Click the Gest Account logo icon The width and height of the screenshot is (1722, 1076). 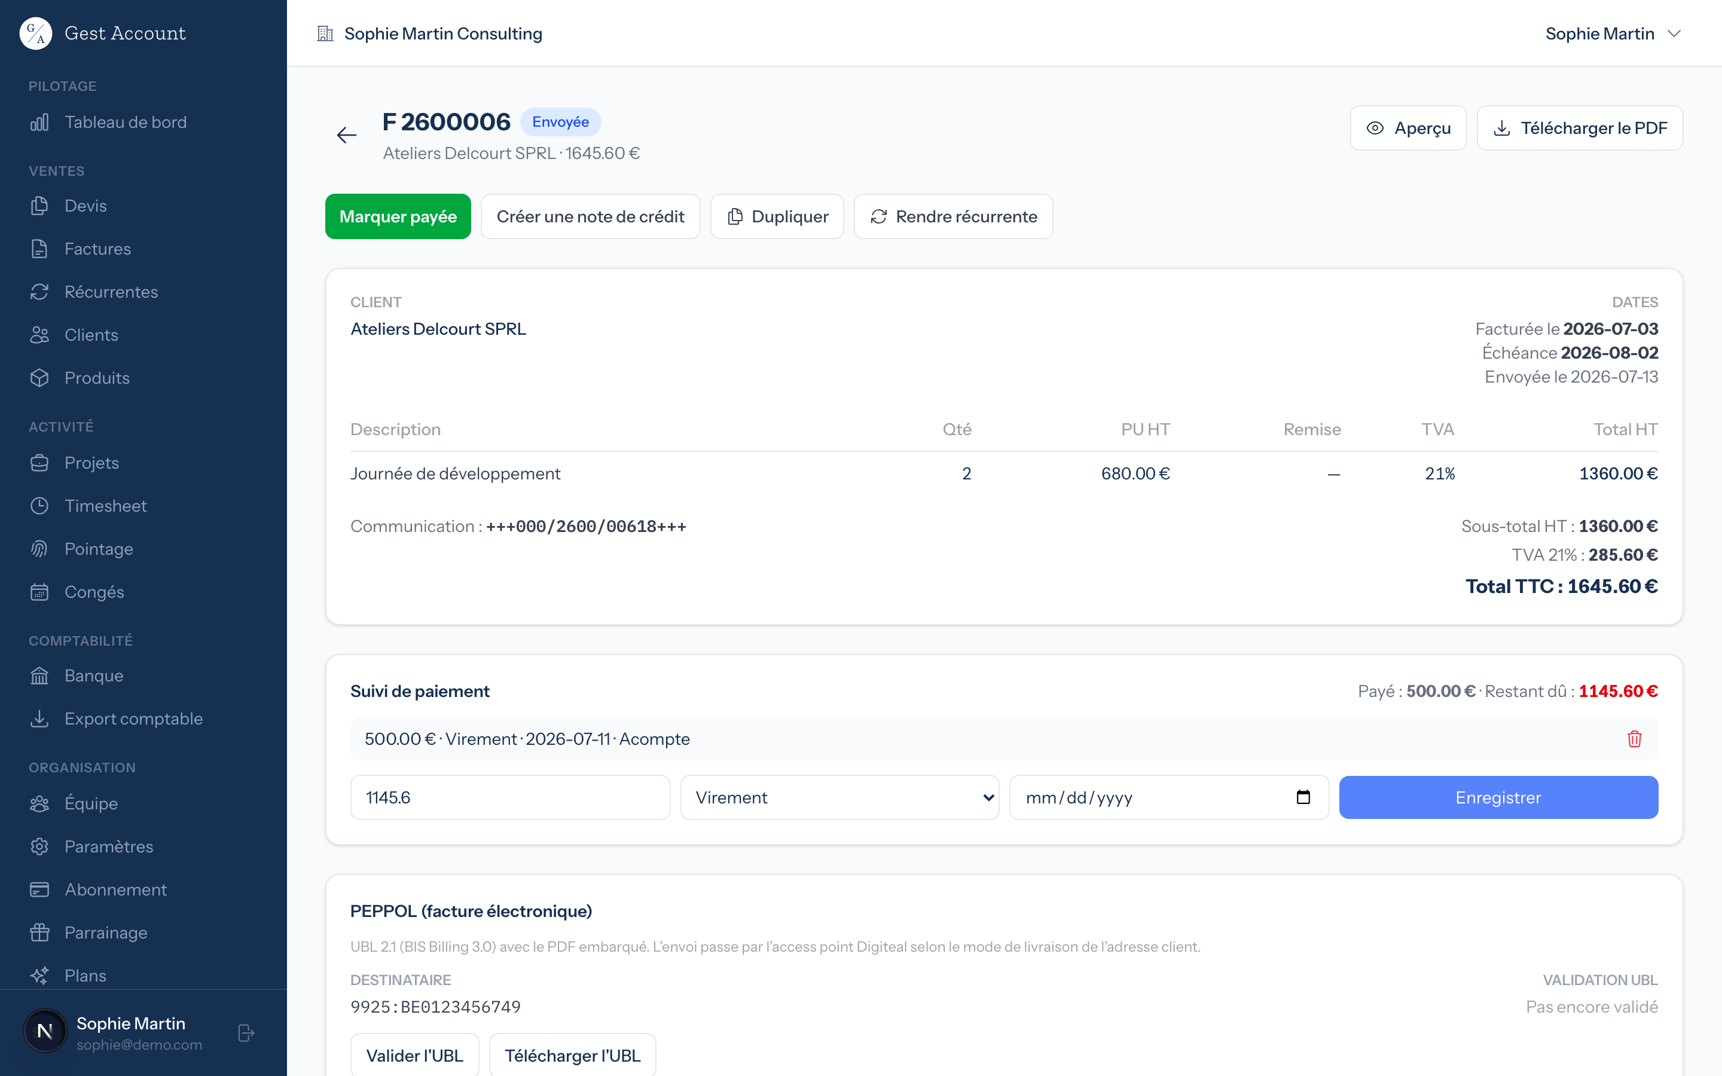[36, 33]
